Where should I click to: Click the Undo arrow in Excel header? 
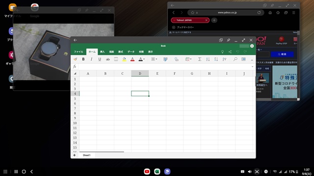click(237, 52)
